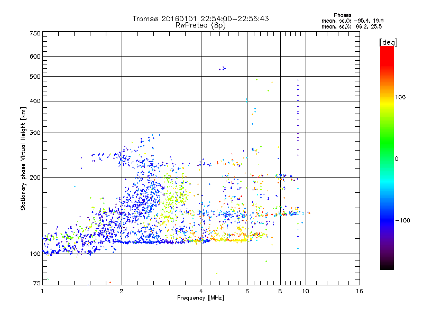Click the colorbar label '100'
Viewport: 423px width, 317px height.
pyautogui.click(x=400, y=97)
